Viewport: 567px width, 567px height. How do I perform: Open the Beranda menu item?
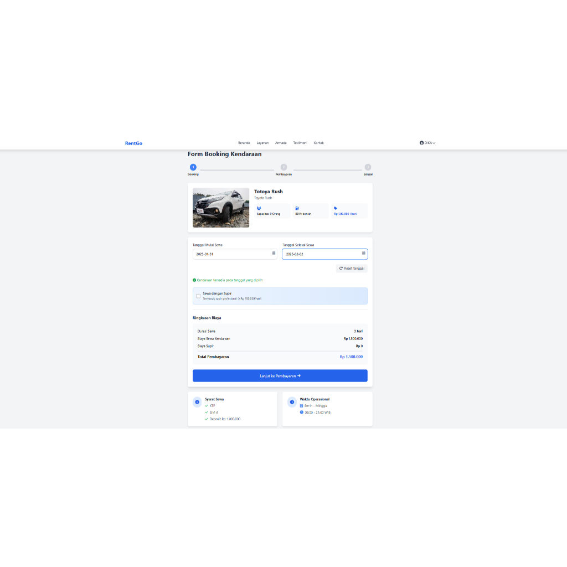pos(244,143)
